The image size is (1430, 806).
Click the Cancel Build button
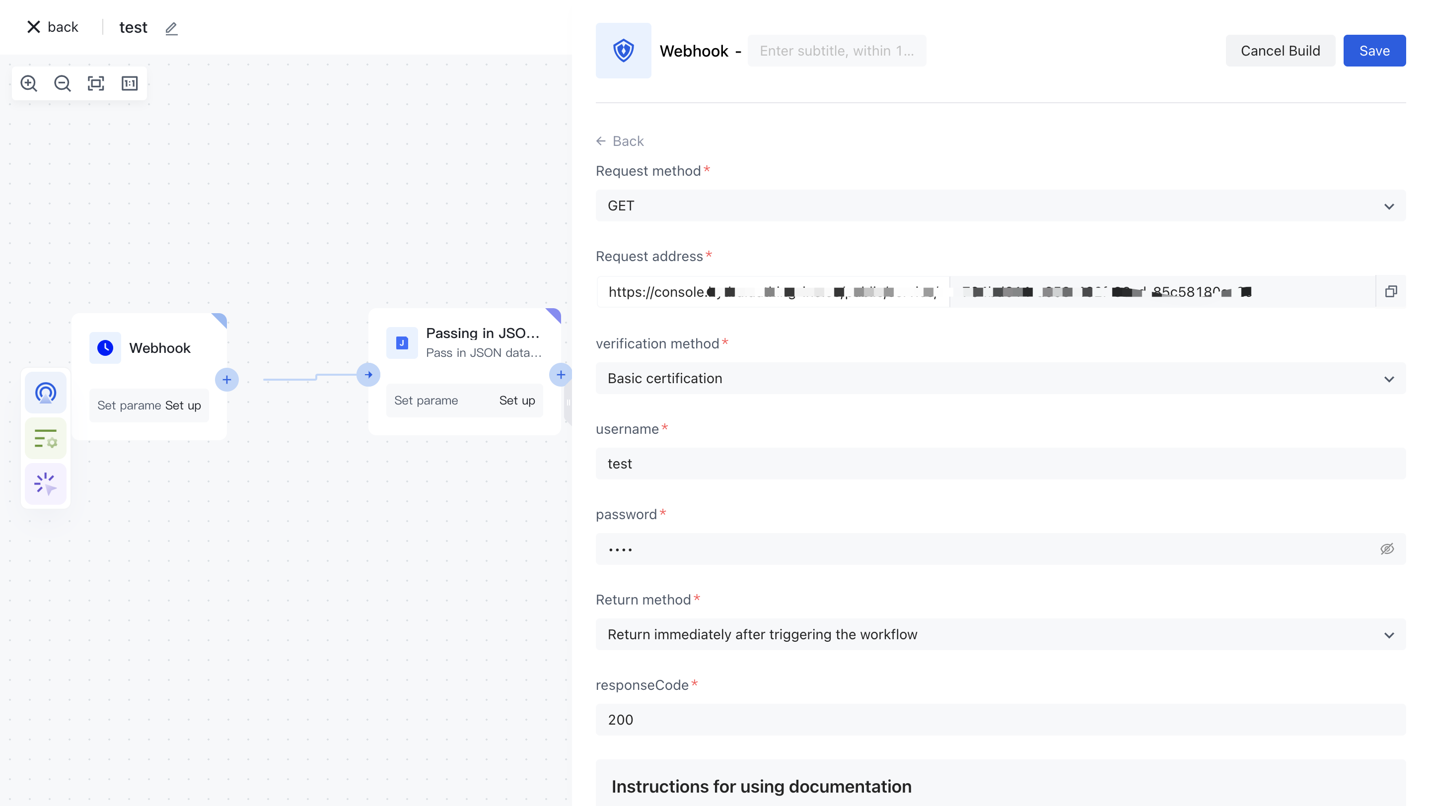point(1280,51)
